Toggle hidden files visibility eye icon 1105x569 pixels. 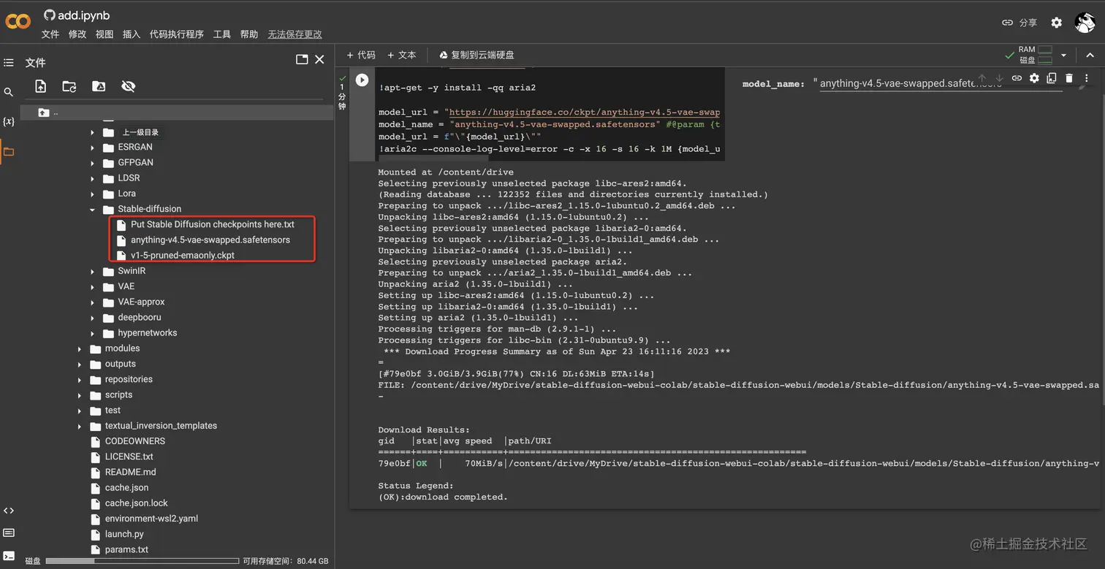(x=129, y=86)
